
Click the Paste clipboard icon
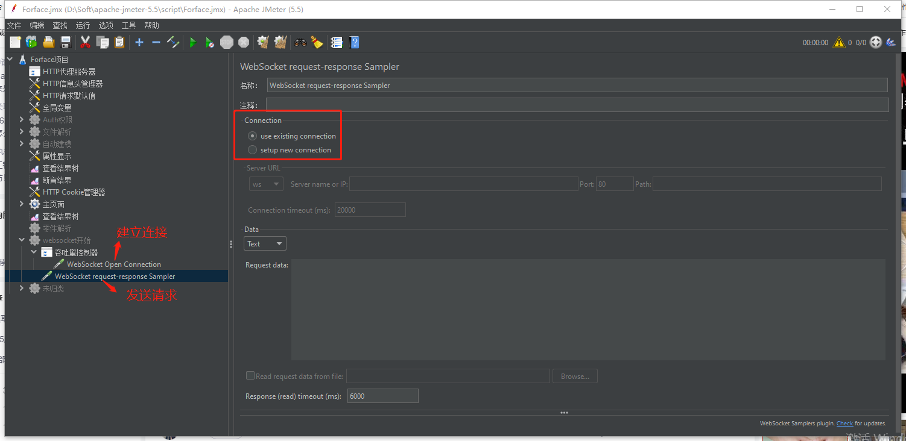119,42
